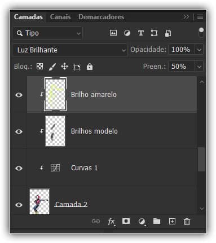This screenshot has width=216, height=243.
Task: Create a new group folder
Action: [x=157, y=221]
